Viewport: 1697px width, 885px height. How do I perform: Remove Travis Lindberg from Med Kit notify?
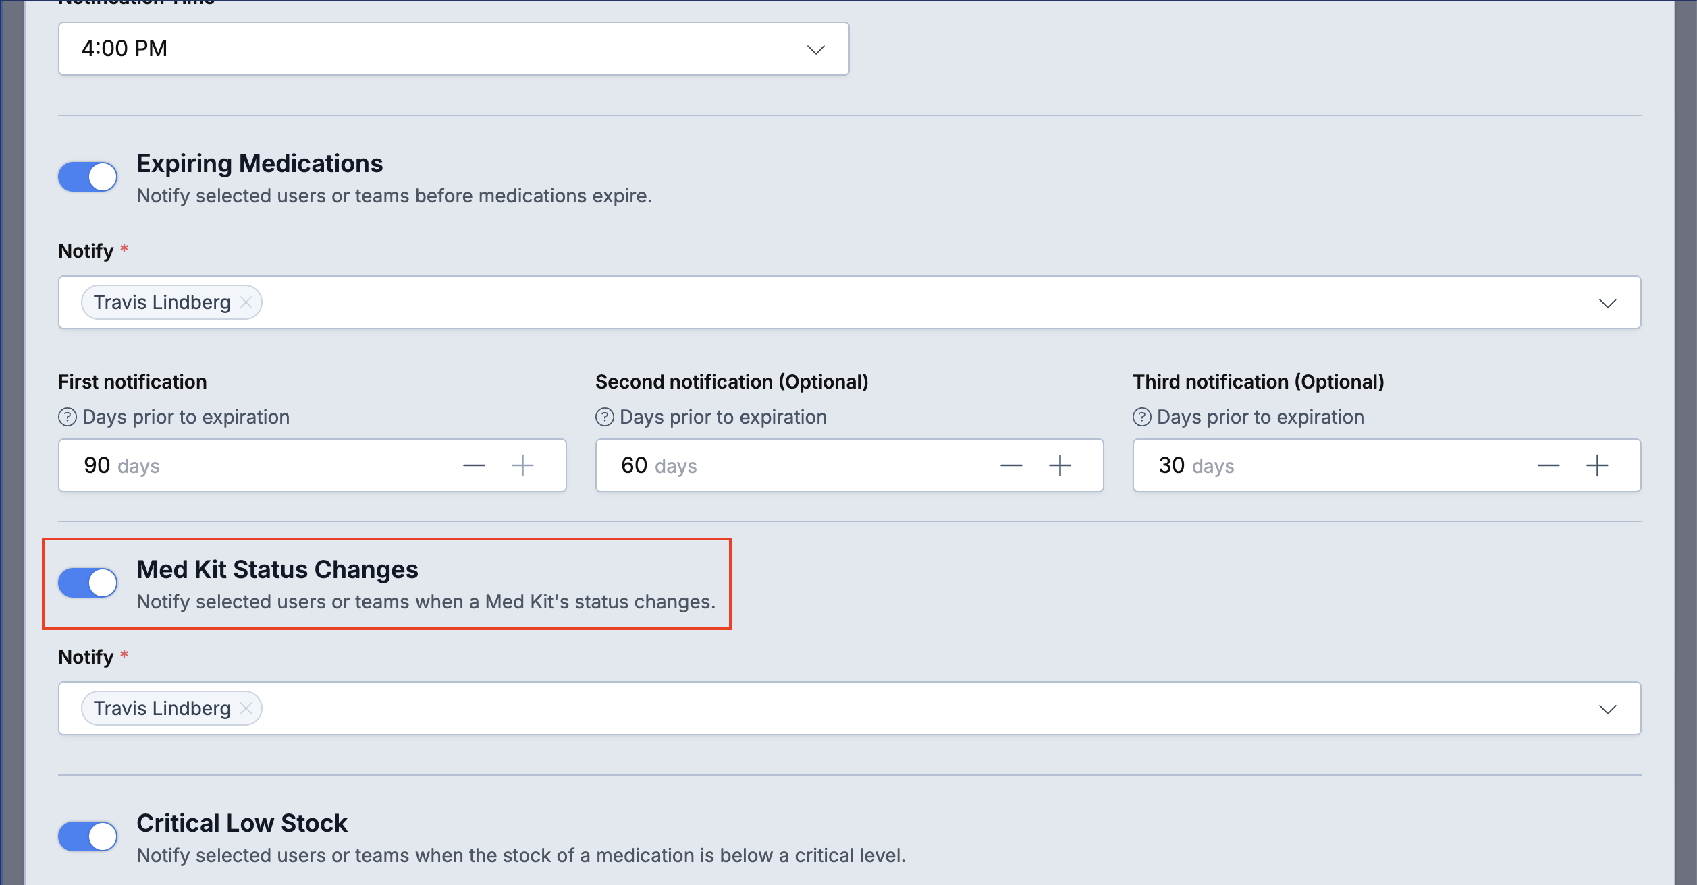click(246, 708)
